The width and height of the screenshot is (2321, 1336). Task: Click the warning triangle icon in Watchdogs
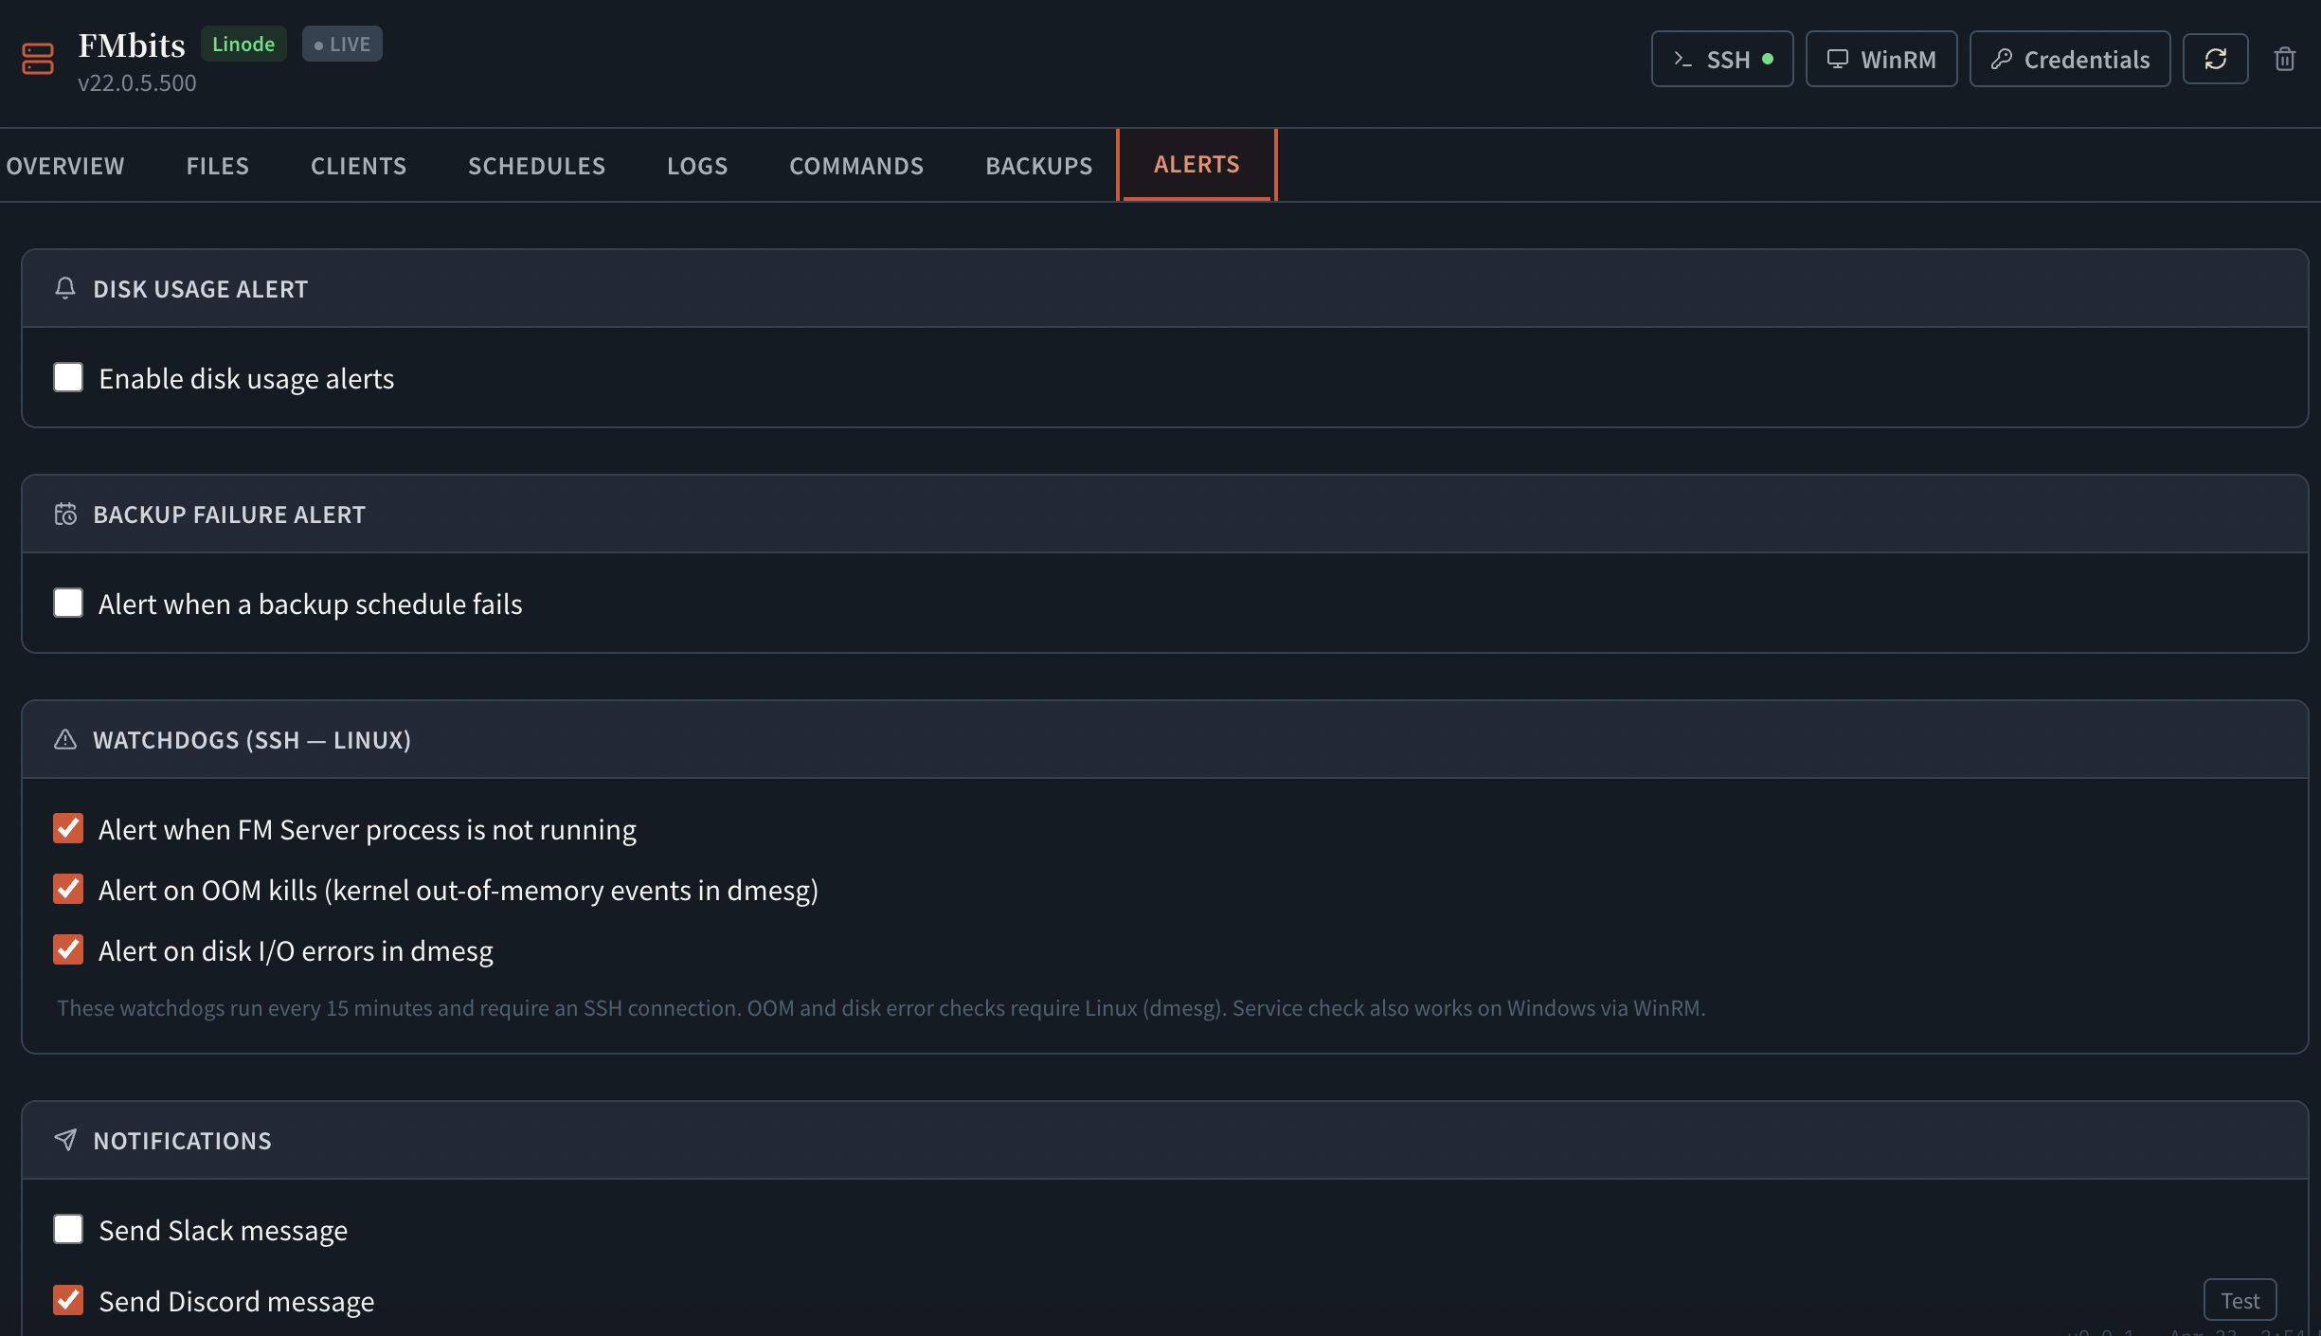(65, 739)
